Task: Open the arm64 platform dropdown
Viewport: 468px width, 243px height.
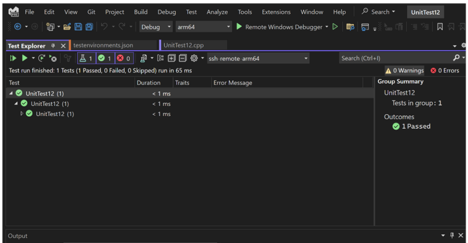Action: coord(203,27)
